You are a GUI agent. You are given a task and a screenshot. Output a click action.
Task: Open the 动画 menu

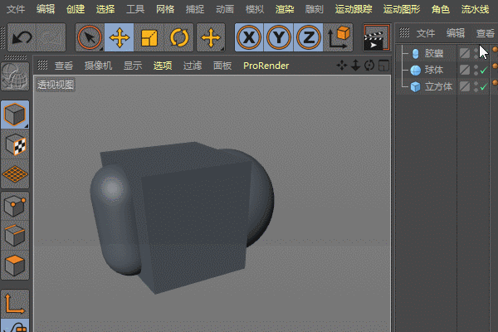225,9
